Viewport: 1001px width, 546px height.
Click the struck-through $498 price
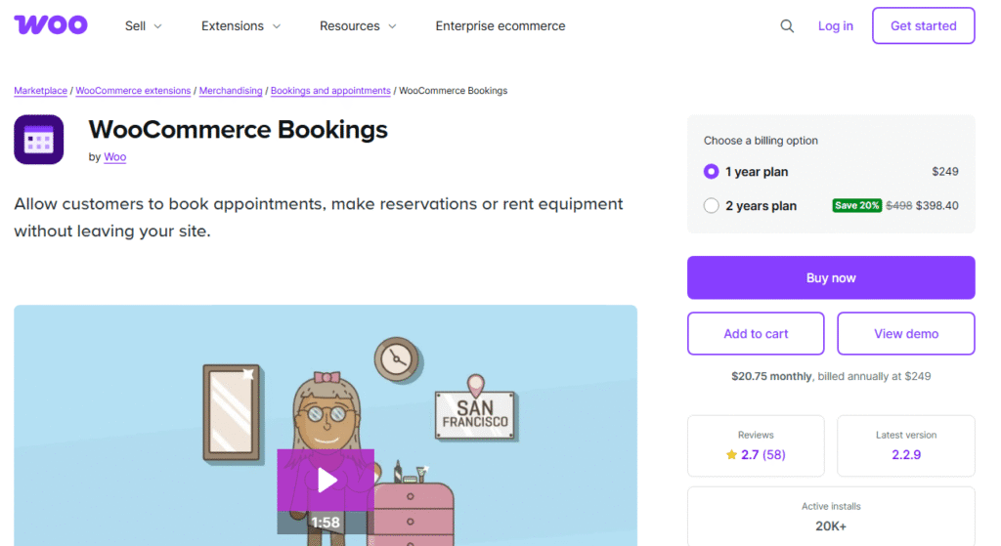pos(899,205)
